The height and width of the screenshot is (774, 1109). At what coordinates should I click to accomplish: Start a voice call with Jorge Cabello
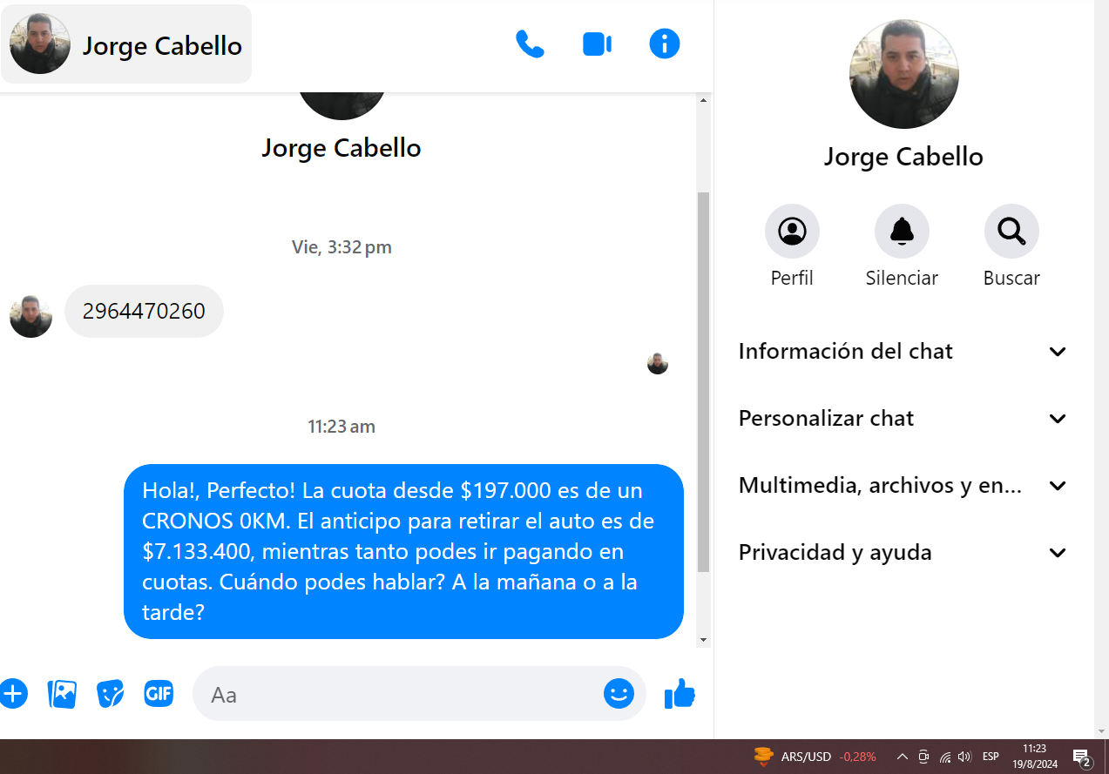tap(530, 44)
